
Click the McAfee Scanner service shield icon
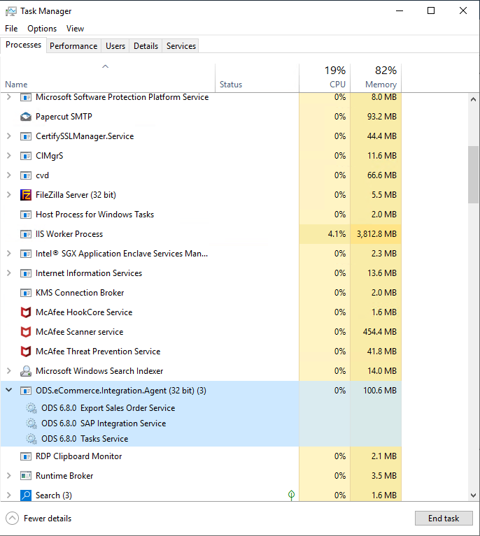(x=26, y=332)
